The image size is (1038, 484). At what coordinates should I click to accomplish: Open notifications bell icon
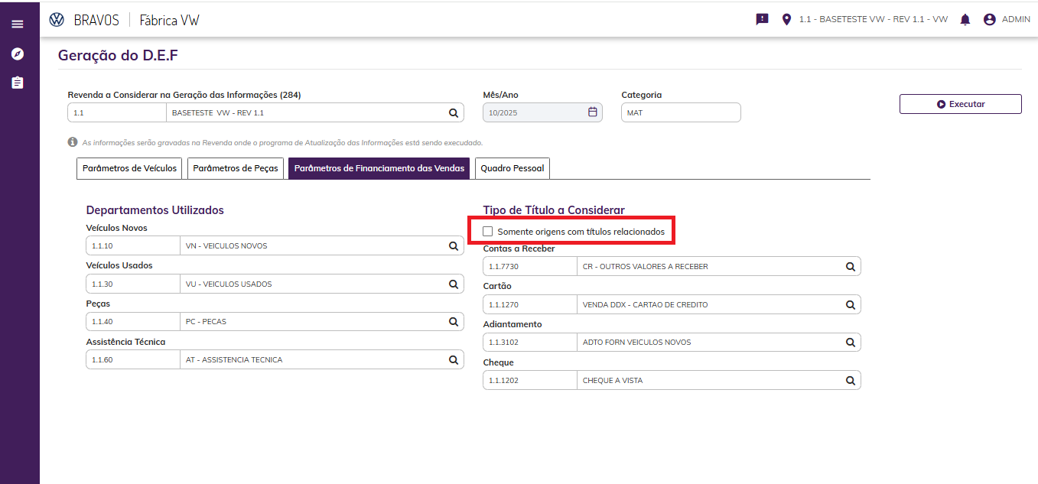(965, 20)
